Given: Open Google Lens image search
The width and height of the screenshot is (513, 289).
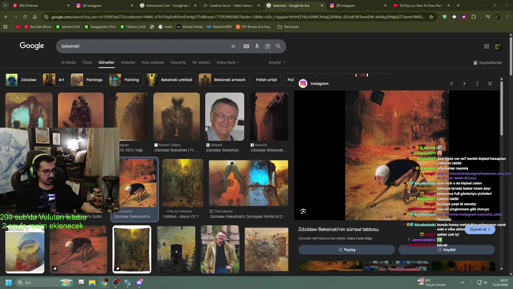Looking at the screenshot, I should (x=268, y=46).
